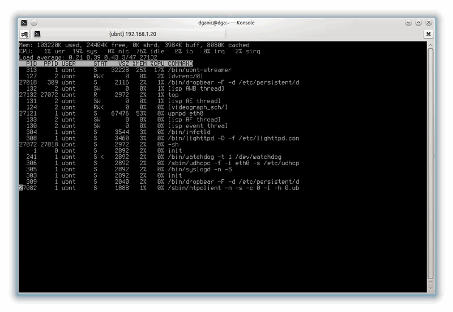Click the [isp event threa] entry
Image resolution: width=453 pixels, height=312 pixels.
click(198, 126)
